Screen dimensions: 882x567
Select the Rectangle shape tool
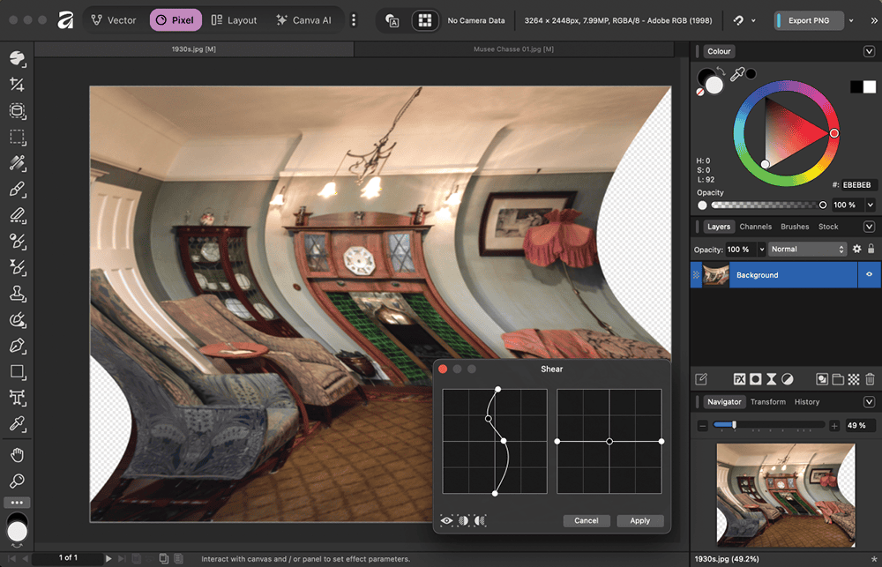click(x=17, y=372)
